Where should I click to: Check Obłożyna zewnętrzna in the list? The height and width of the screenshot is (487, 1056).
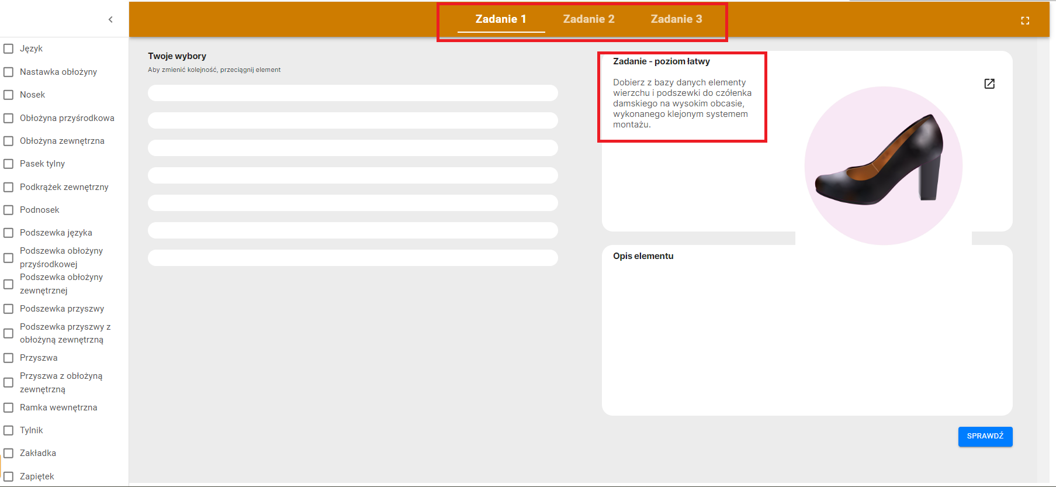(x=9, y=141)
